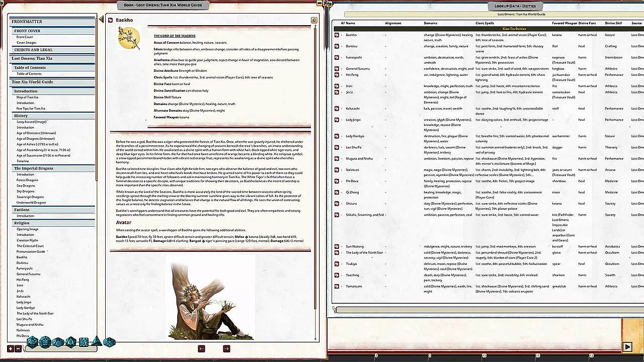Click the Baekho persimmon branch symbol image

[x=129, y=37]
